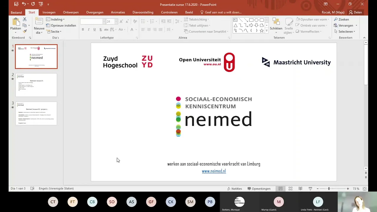
Task: Expand the Indeling layout dropdown
Action: [x=55, y=19]
